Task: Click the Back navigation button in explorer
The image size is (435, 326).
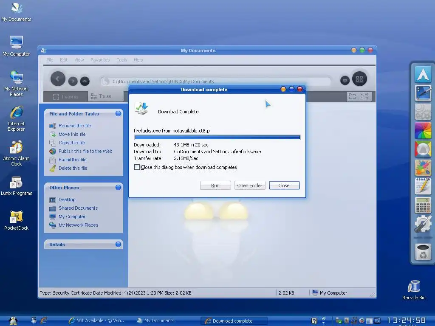Action: [58, 79]
